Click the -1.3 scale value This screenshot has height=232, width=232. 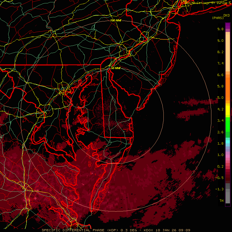coord(219,189)
